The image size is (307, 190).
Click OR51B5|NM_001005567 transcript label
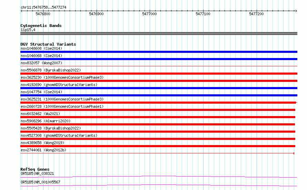40,182
